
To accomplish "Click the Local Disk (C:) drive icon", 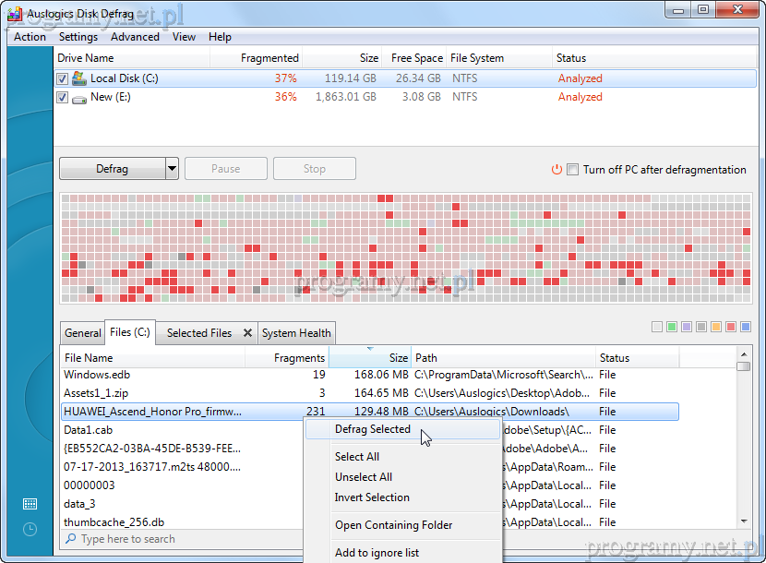I will pos(79,78).
